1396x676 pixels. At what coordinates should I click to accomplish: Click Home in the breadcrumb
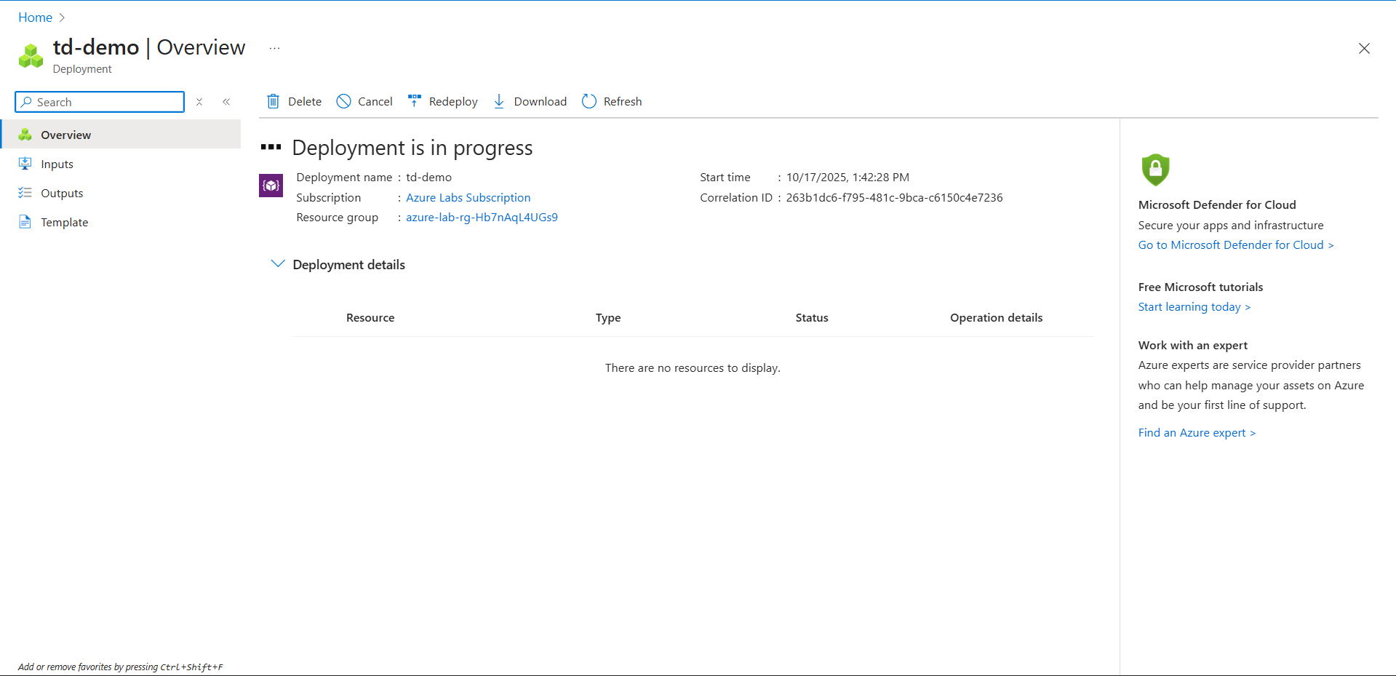tap(35, 17)
